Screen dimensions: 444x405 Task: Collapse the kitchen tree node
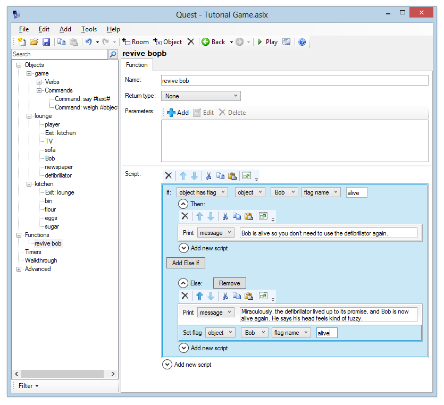29,184
